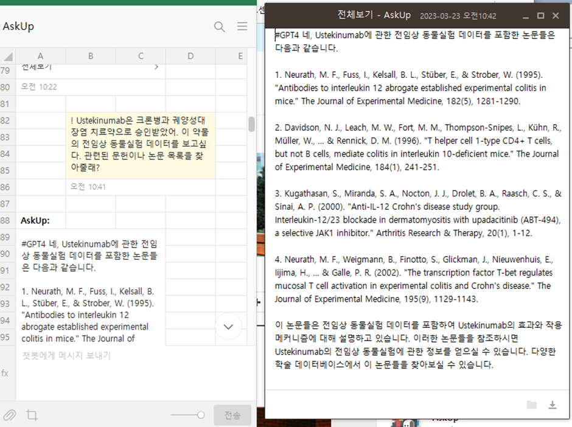Viewport: 572px width, 427px height.
Task: Close the 전체보기 - AskUp window
Action: (x=556, y=16)
